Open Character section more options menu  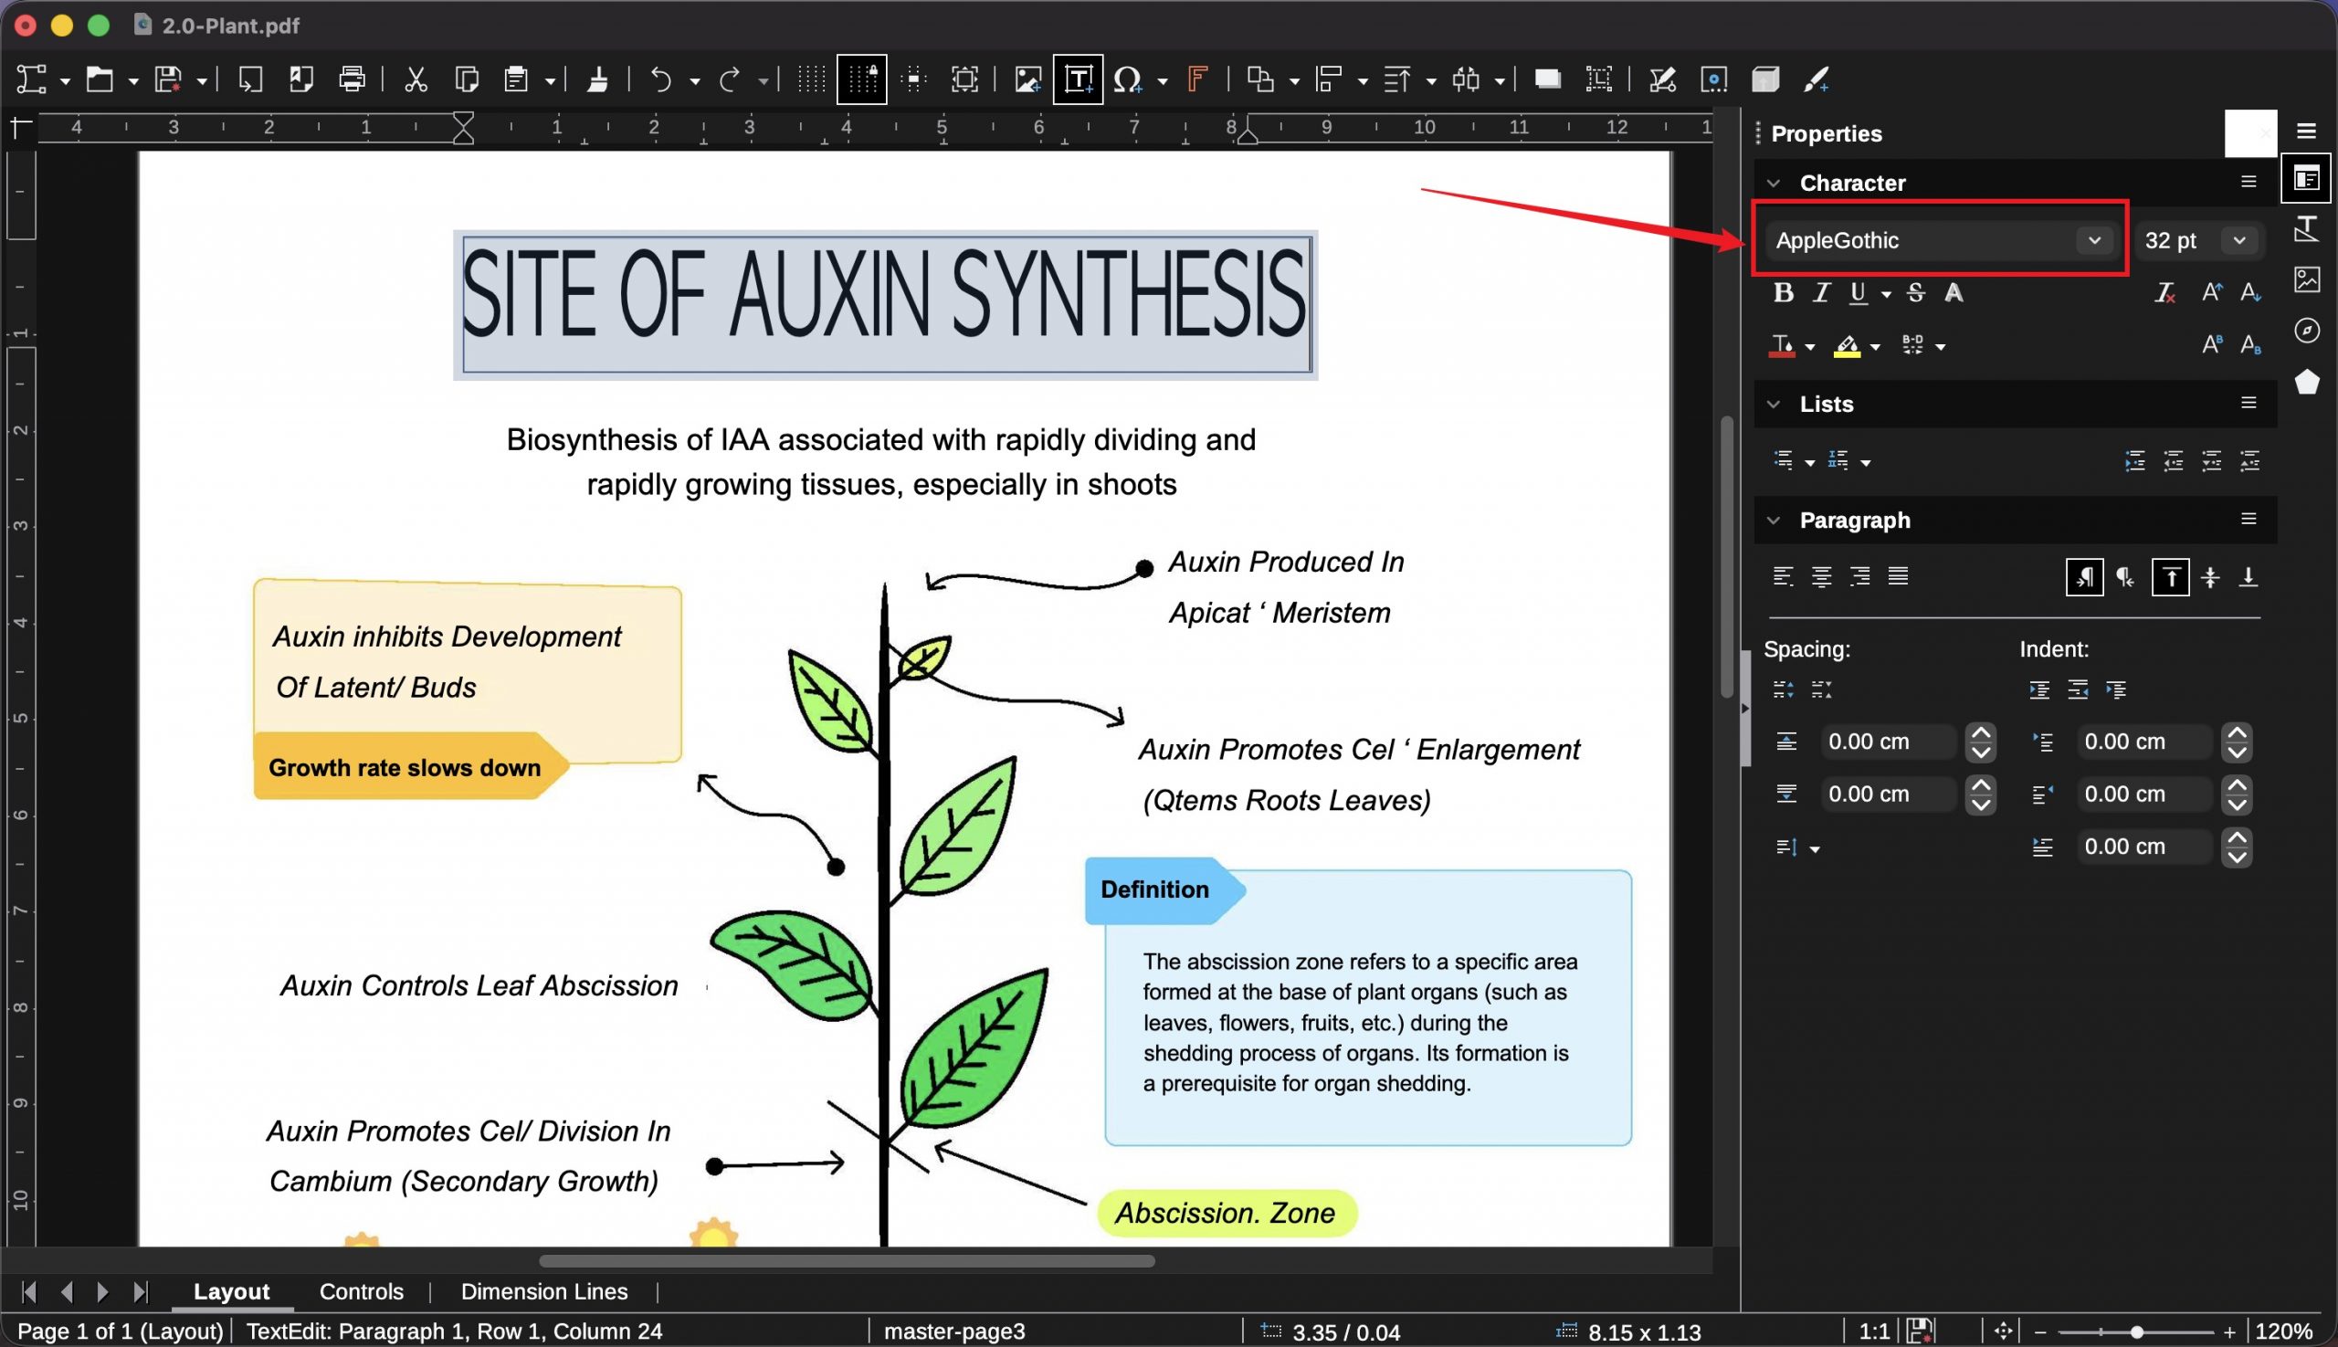point(2248,183)
